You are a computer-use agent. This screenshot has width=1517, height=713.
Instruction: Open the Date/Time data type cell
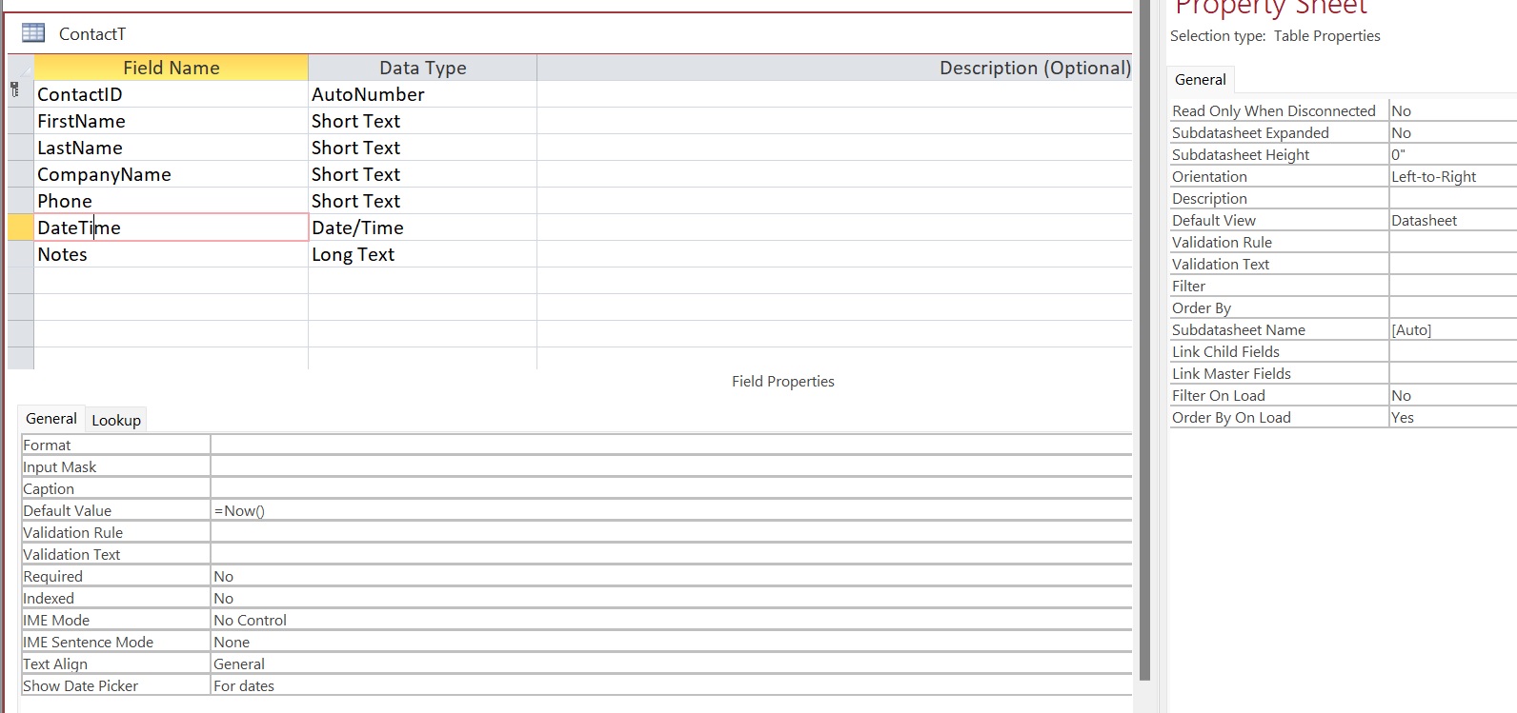point(421,228)
